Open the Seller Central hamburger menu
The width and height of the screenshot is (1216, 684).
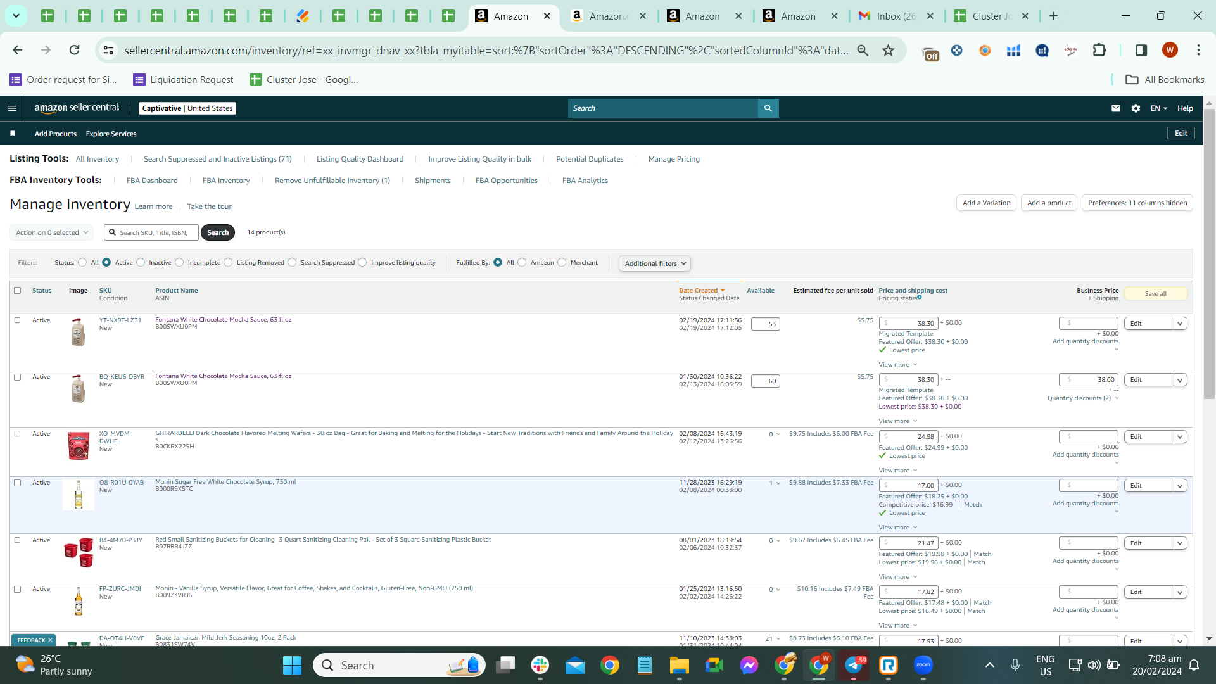(12, 108)
